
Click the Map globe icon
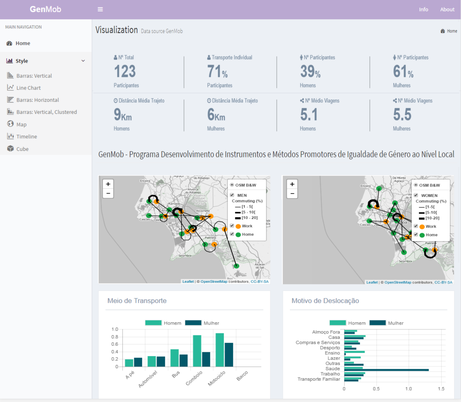(x=10, y=124)
